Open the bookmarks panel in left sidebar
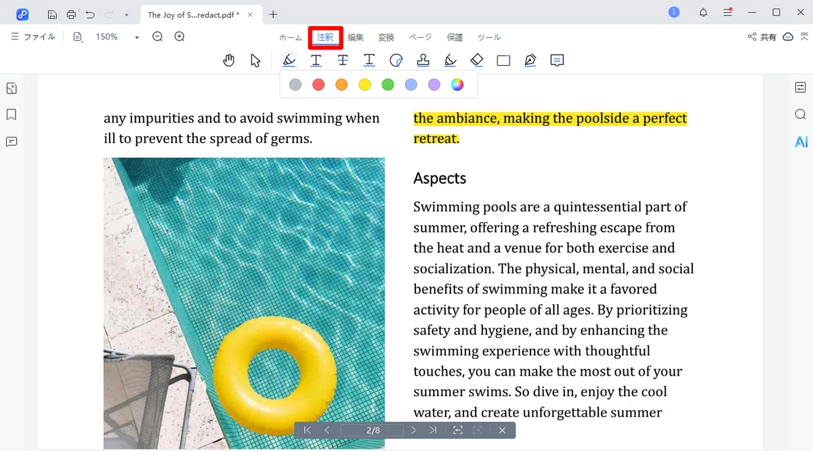813x451 pixels. (x=12, y=114)
